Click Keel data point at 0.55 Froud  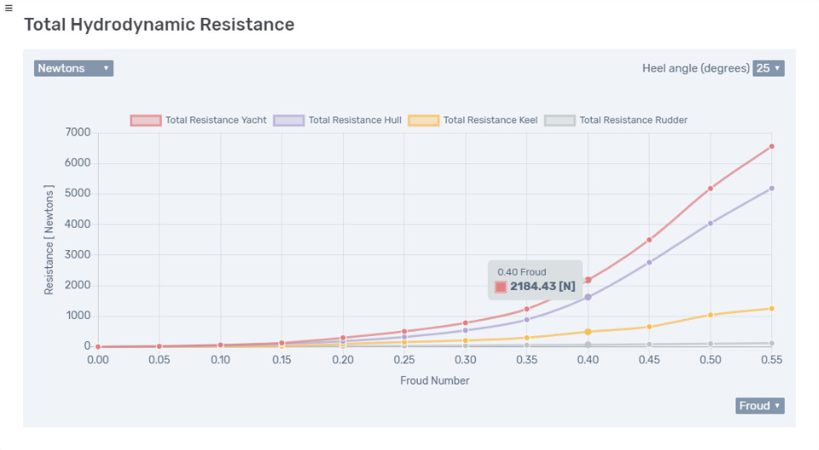coord(771,308)
